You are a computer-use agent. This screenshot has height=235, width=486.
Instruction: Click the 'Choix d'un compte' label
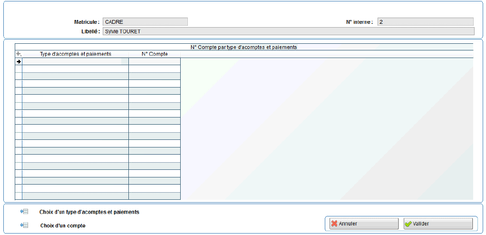(x=63, y=225)
